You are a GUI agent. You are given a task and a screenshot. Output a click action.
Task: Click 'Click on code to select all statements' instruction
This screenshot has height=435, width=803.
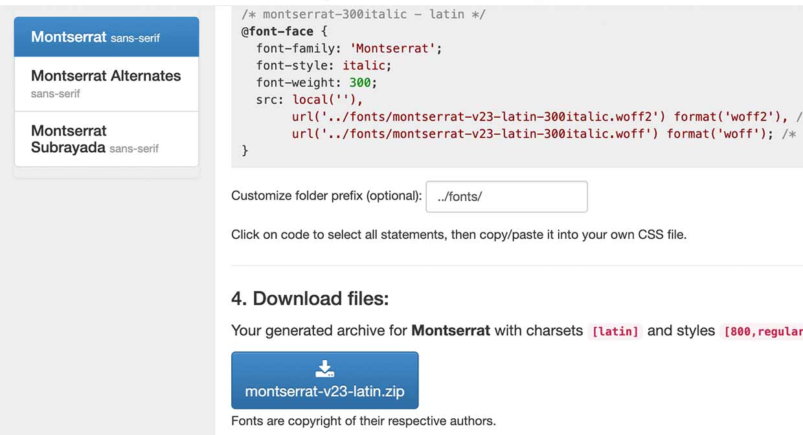click(458, 234)
